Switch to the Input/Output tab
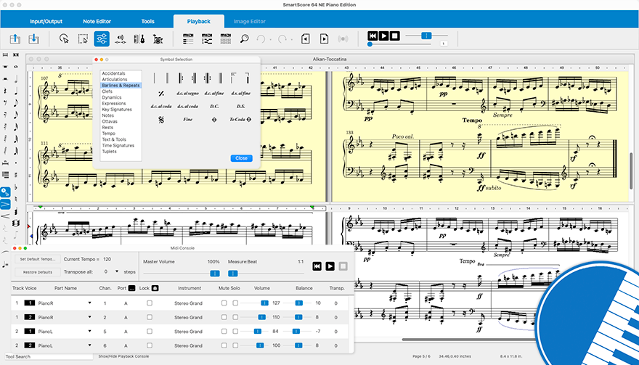Image resolution: width=639 pixels, height=365 pixels. click(x=46, y=21)
